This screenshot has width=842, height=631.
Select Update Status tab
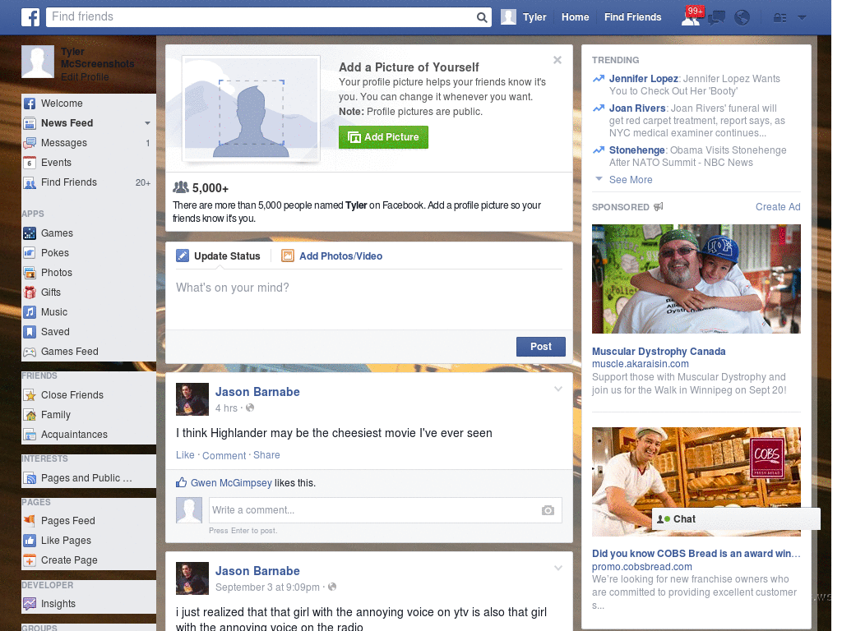[x=218, y=256]
